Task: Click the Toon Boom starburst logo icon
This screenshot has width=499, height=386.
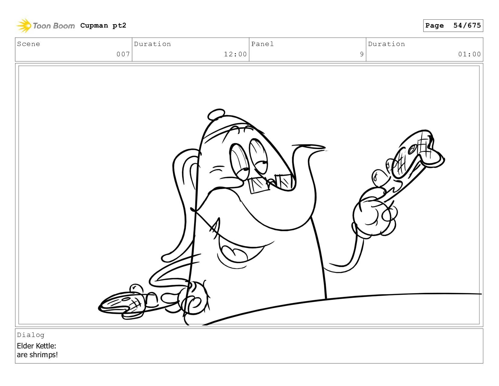Action: click(x=24, y=26)
